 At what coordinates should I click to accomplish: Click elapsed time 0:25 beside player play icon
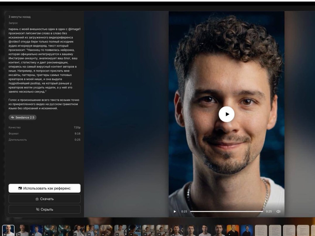184,211
